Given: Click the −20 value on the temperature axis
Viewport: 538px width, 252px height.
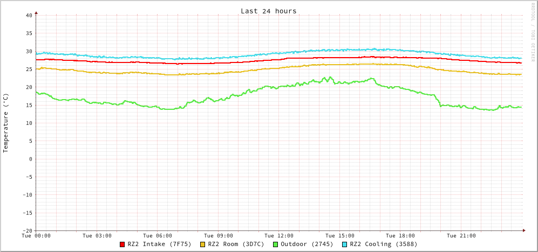Looking at the screenshot, I should tap(27, 231).
